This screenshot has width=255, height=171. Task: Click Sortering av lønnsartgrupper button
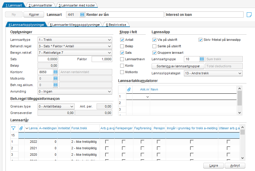pyautogui.click(x=178, y=66)
